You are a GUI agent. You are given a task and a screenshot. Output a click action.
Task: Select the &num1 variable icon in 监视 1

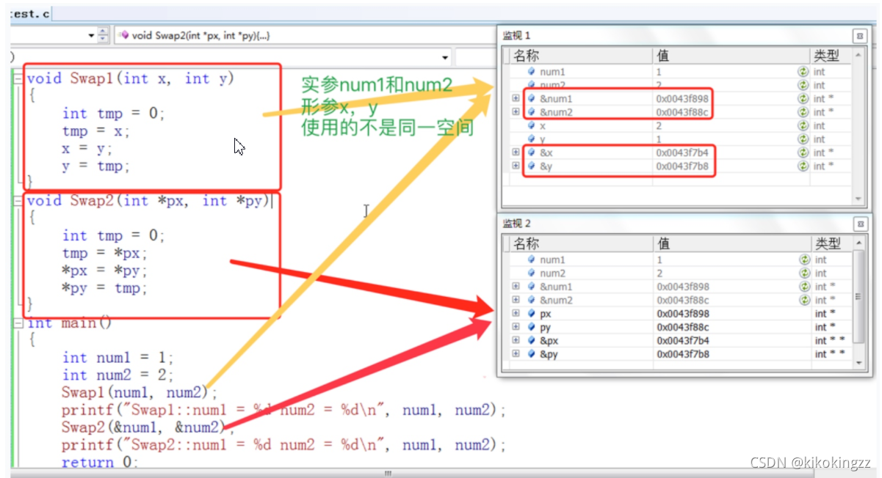532,98
